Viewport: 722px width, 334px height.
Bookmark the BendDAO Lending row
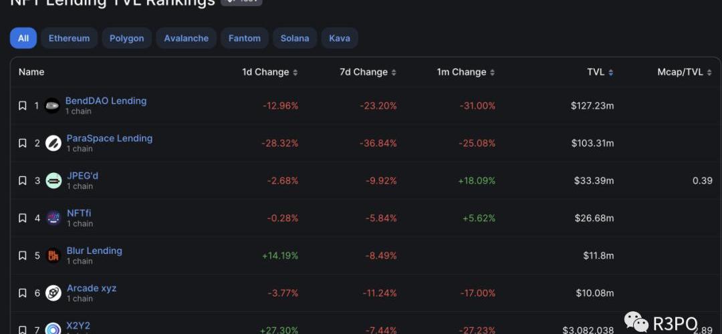[22, 106]
